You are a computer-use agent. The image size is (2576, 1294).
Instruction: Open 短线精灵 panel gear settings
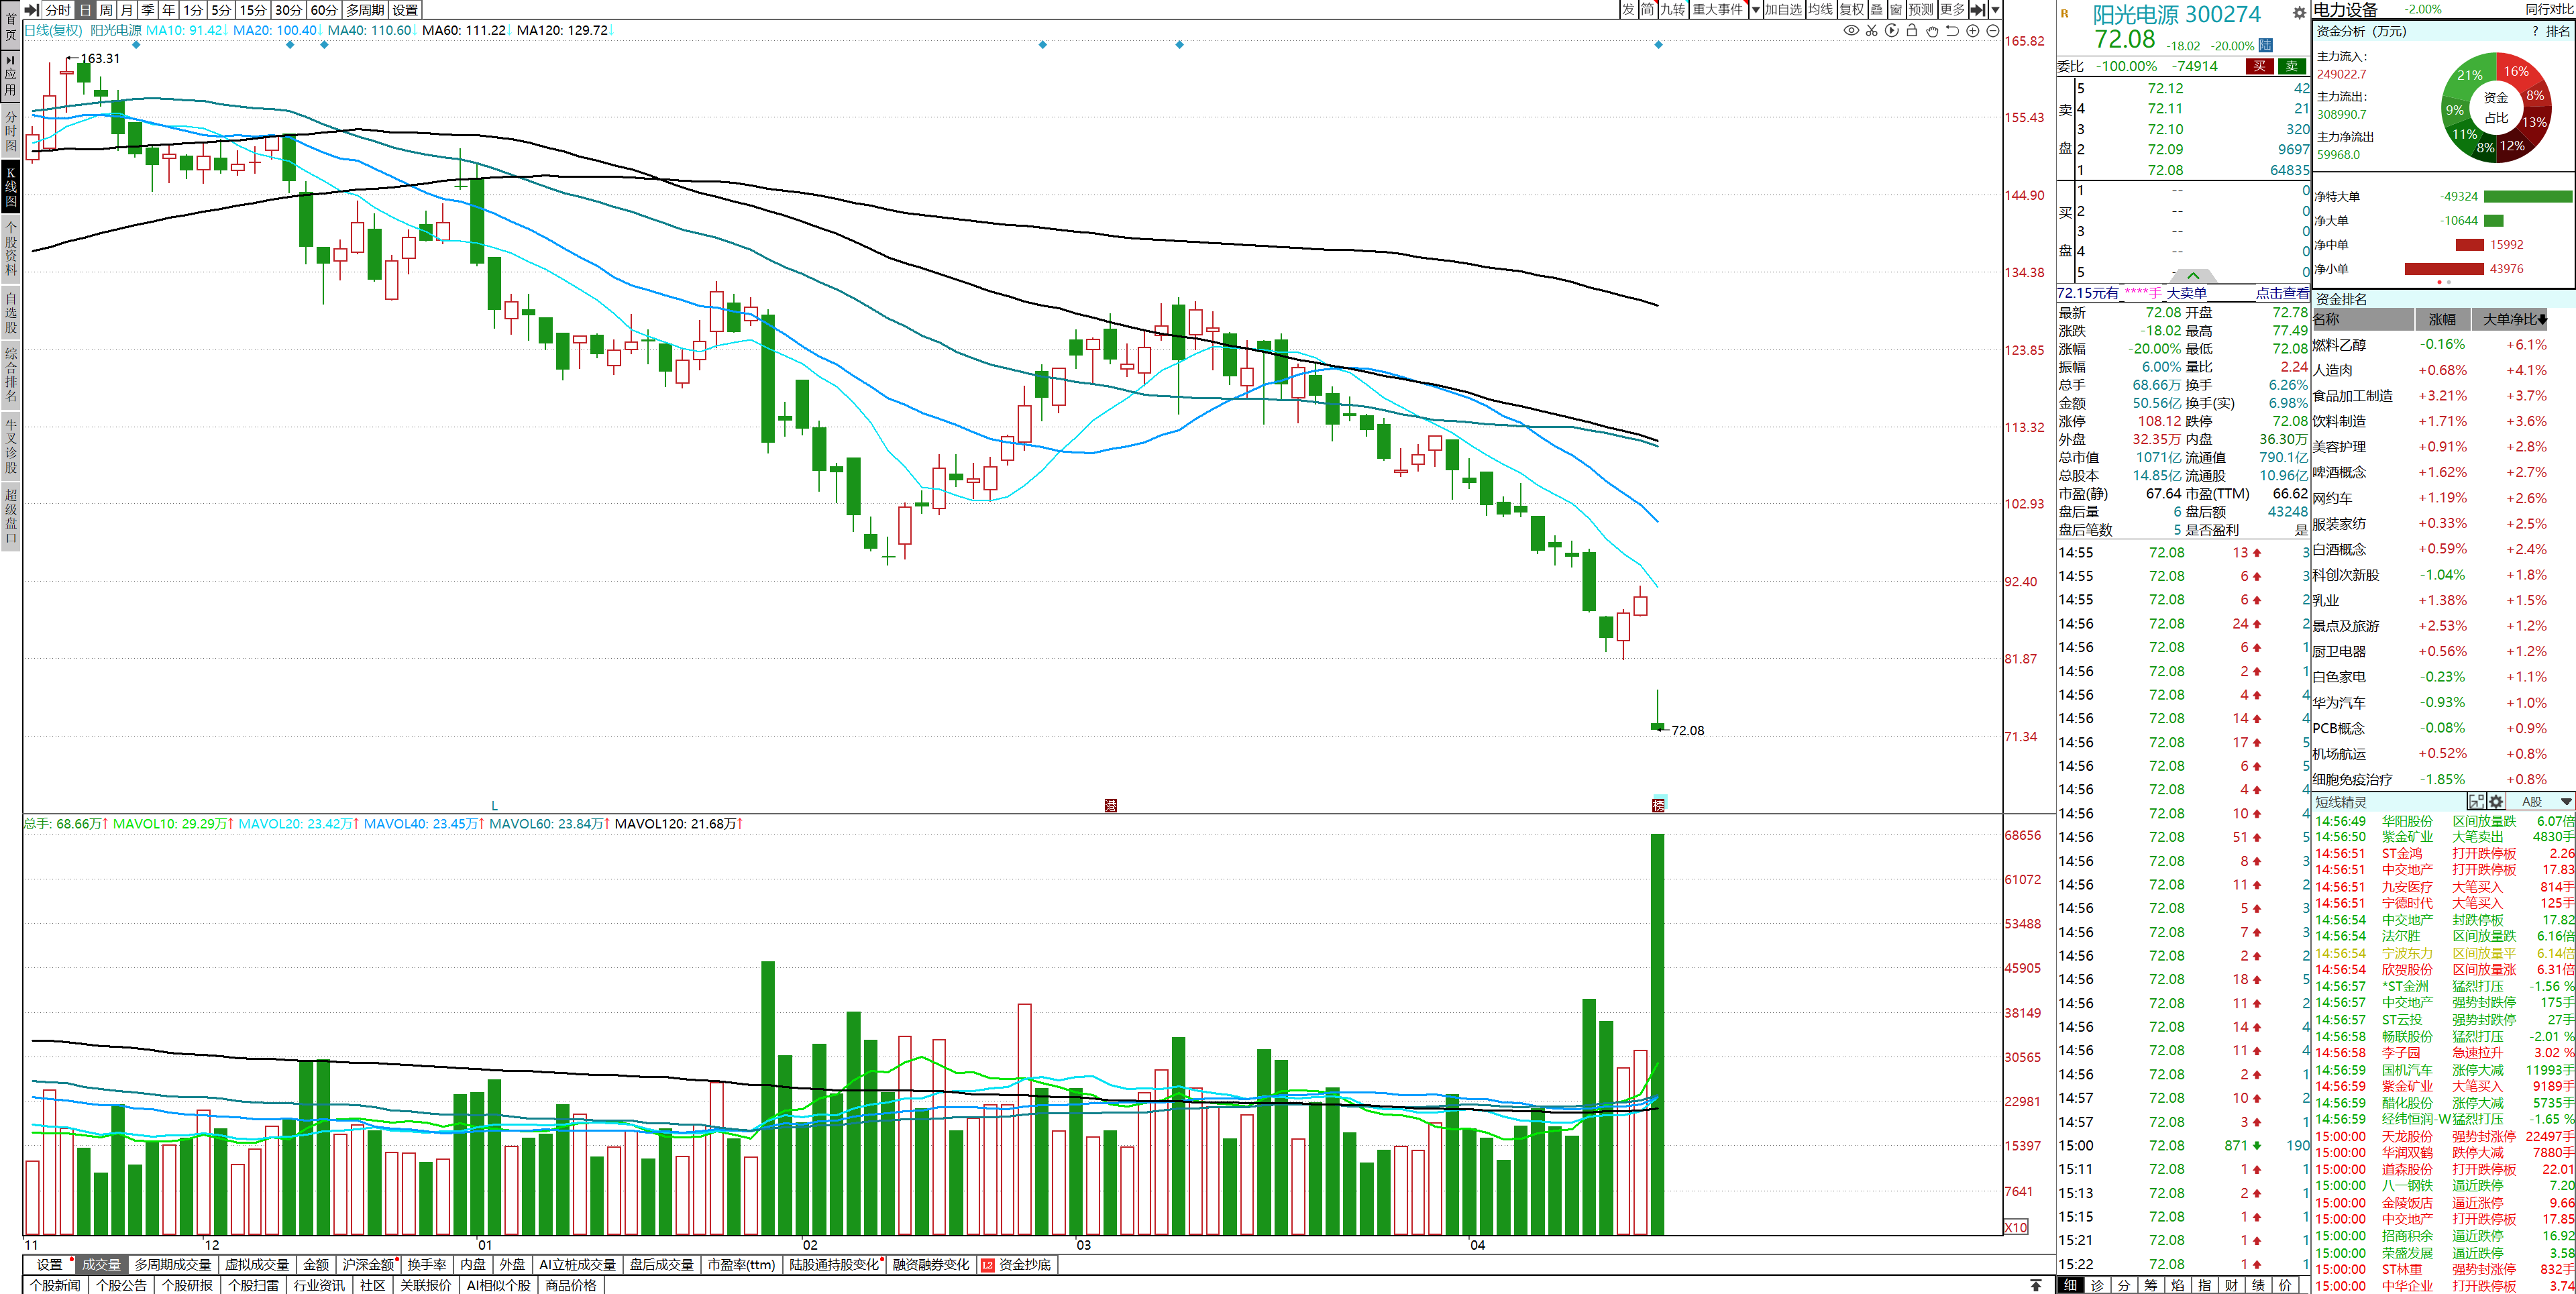coord(2496,802)
